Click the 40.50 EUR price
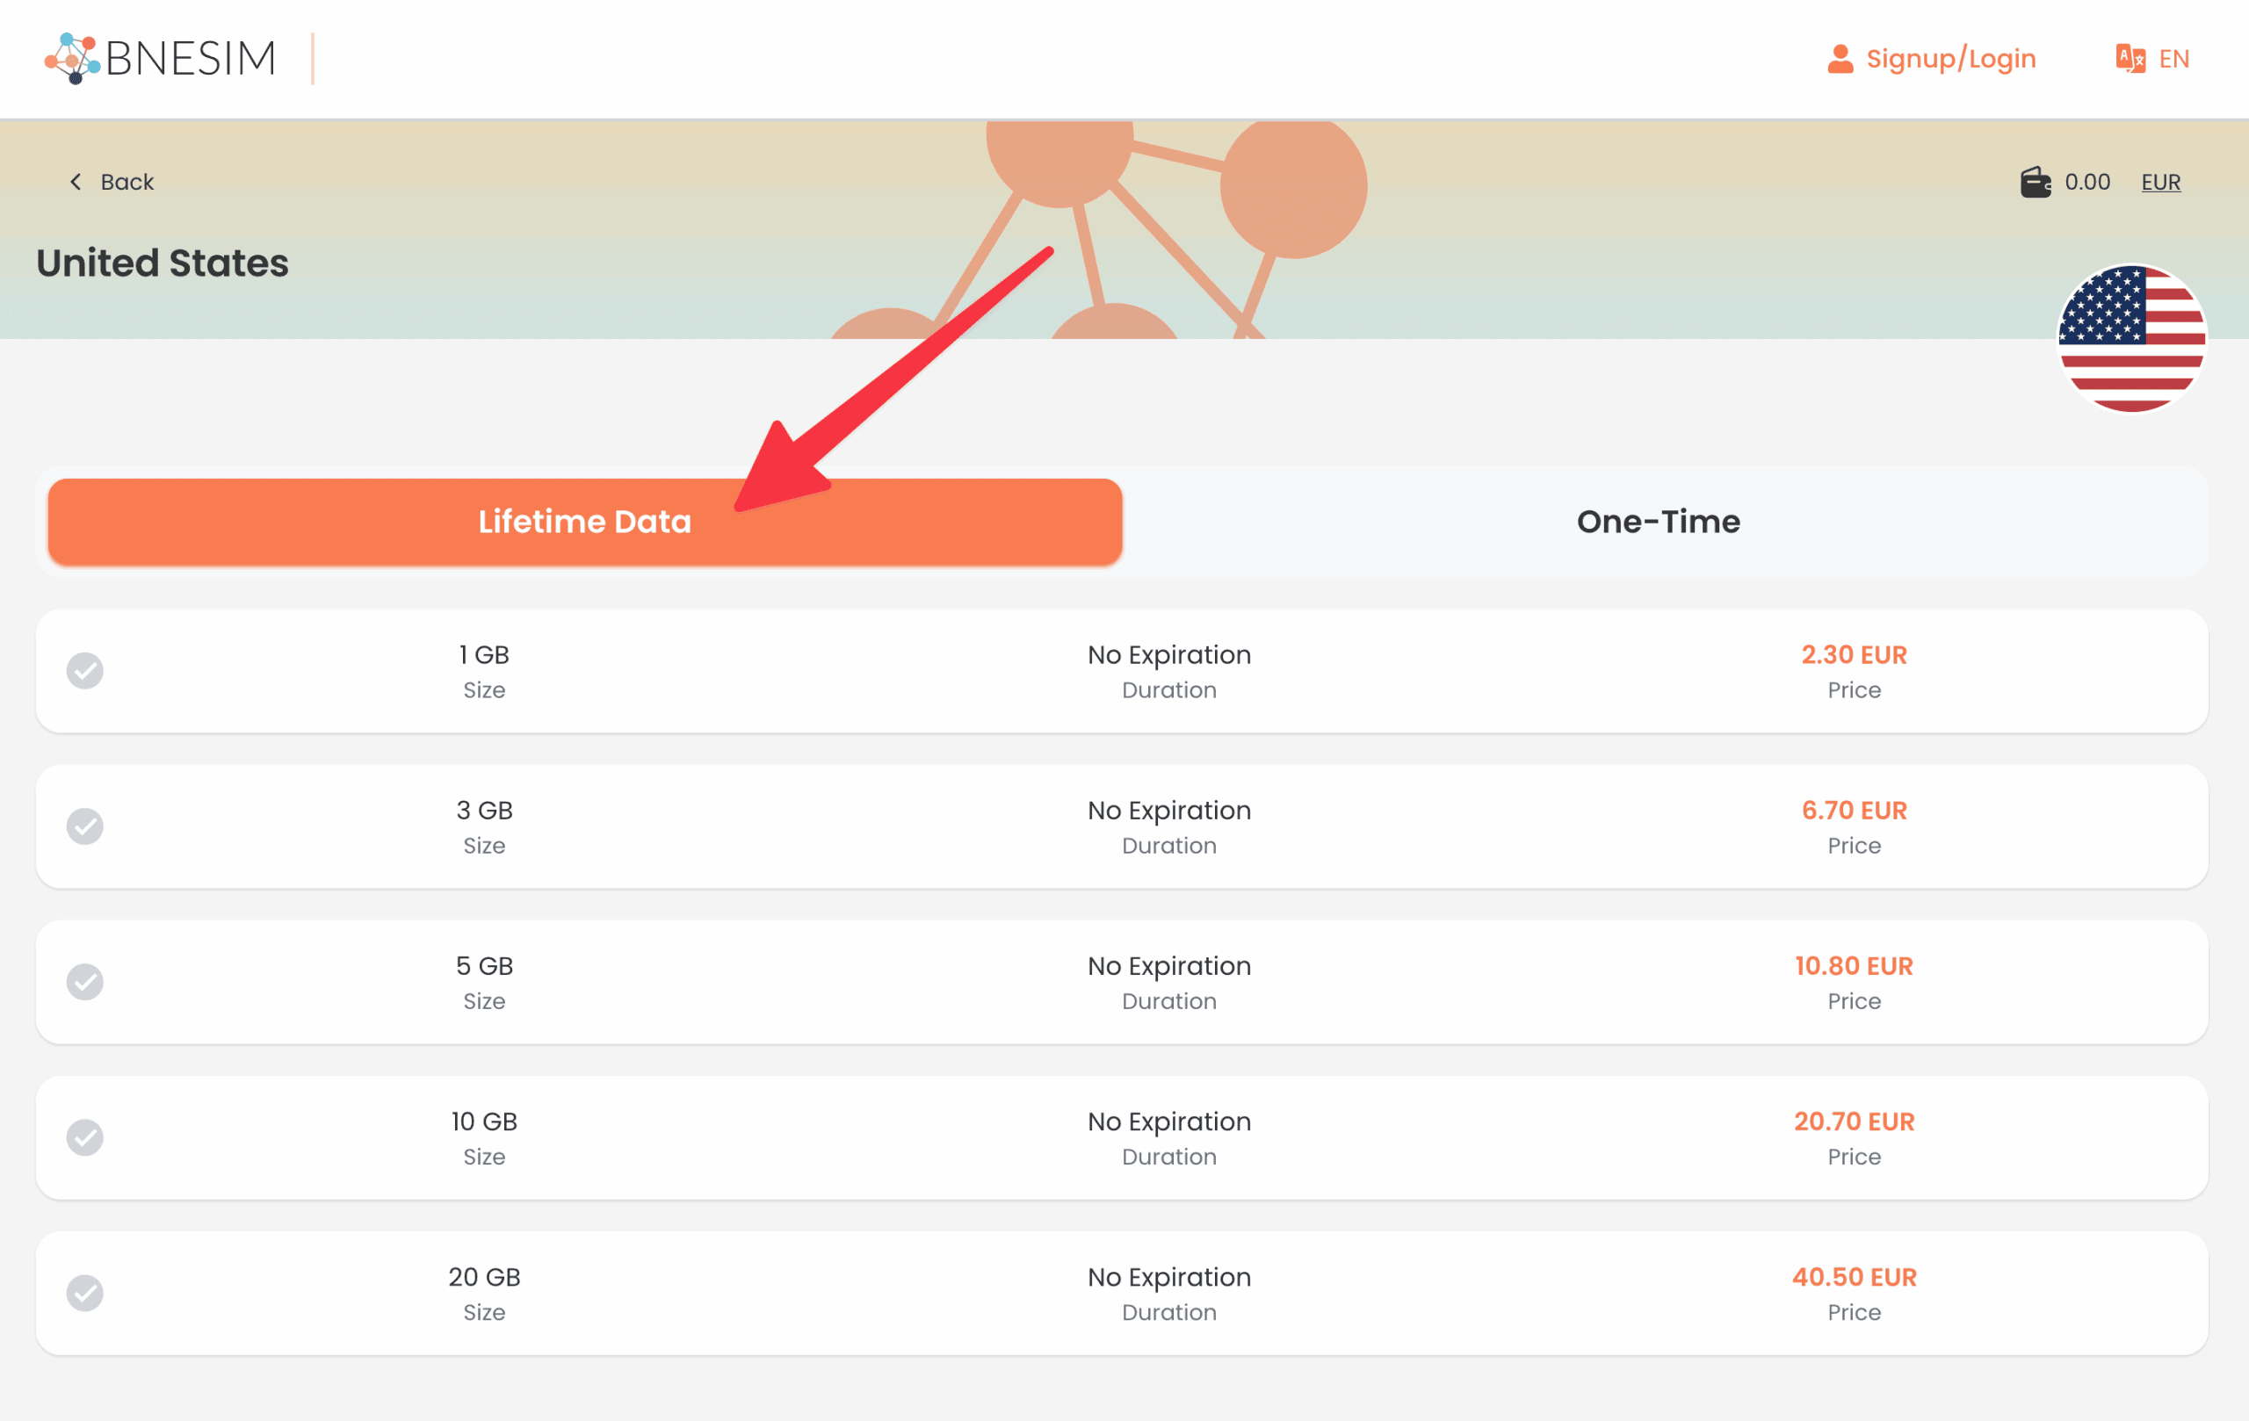Screen dimensions: 2249x1421 1854,1276
